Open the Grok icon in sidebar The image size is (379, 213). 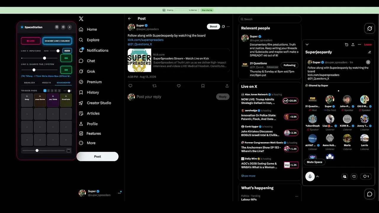(81, 71)
